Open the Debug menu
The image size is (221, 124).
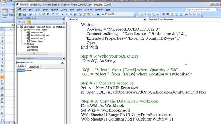click(64, 10)
